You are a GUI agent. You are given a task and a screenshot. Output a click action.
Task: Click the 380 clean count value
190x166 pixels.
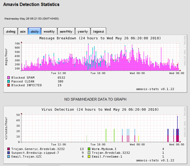(x=60, y=81)
